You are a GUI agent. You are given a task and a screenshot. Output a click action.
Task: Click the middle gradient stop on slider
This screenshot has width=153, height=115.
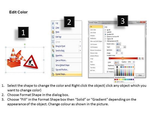[x=123, y=59]
